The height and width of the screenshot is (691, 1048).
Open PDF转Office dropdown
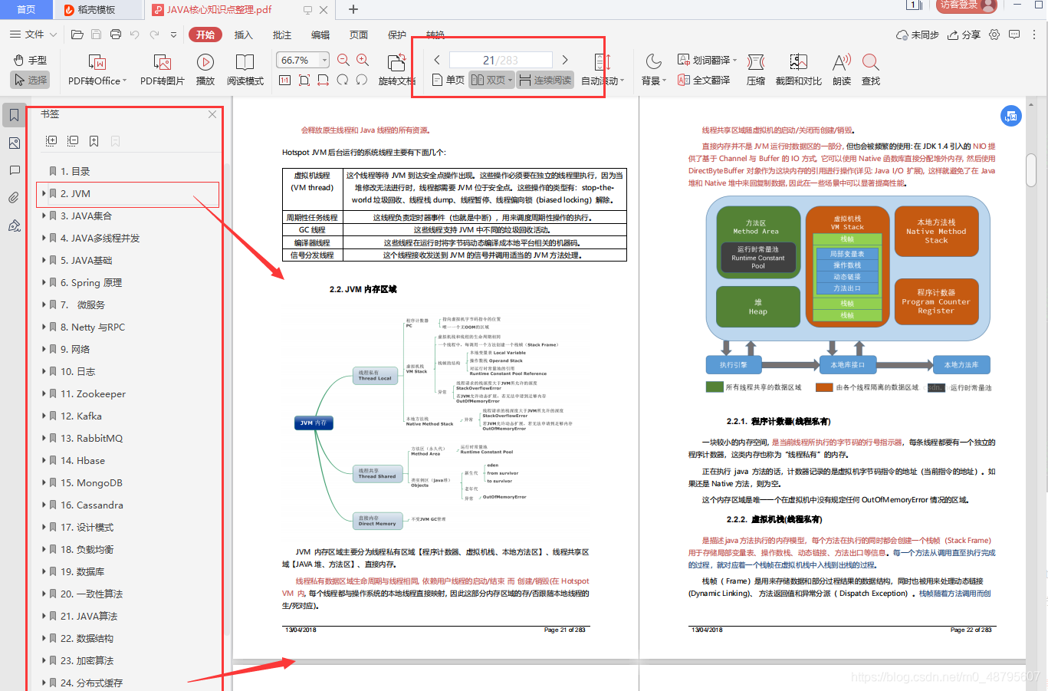point(97,70)
